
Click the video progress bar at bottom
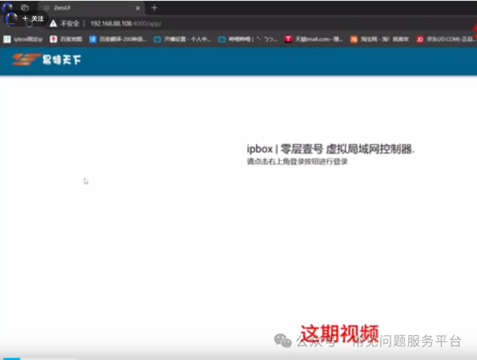pos(238,359)
